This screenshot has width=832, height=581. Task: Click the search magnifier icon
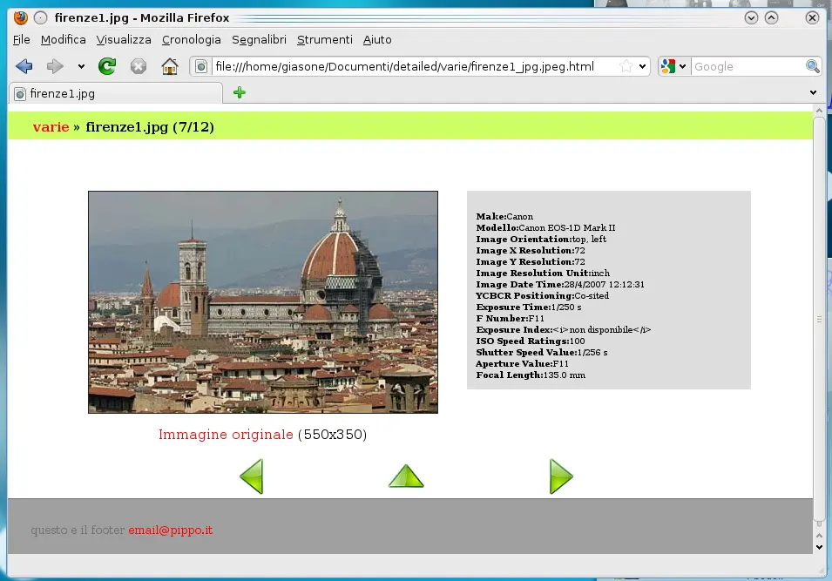click(813, 66)
